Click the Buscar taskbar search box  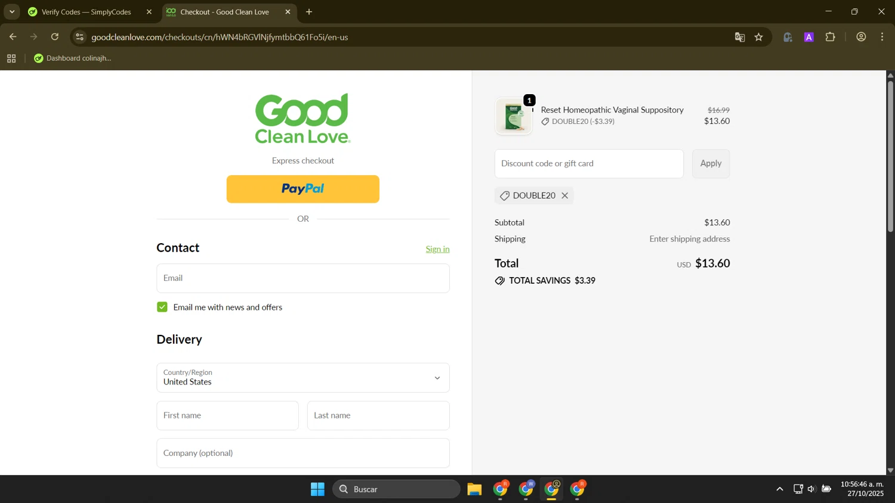(396, 489)
